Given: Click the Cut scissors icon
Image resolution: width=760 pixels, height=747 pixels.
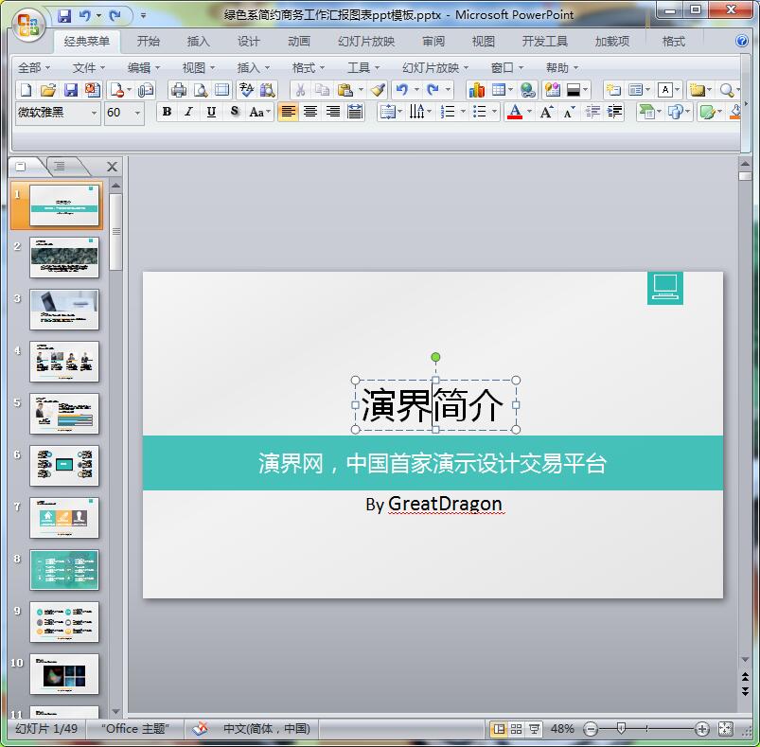Looking at the screenshot, I should click(299, 90).
